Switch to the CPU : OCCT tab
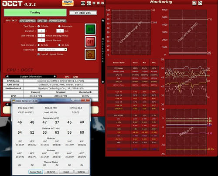Viewport: 218px width, 176px height. coord(12,20)
